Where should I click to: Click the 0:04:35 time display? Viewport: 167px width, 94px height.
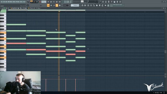(x=68, y=2)
